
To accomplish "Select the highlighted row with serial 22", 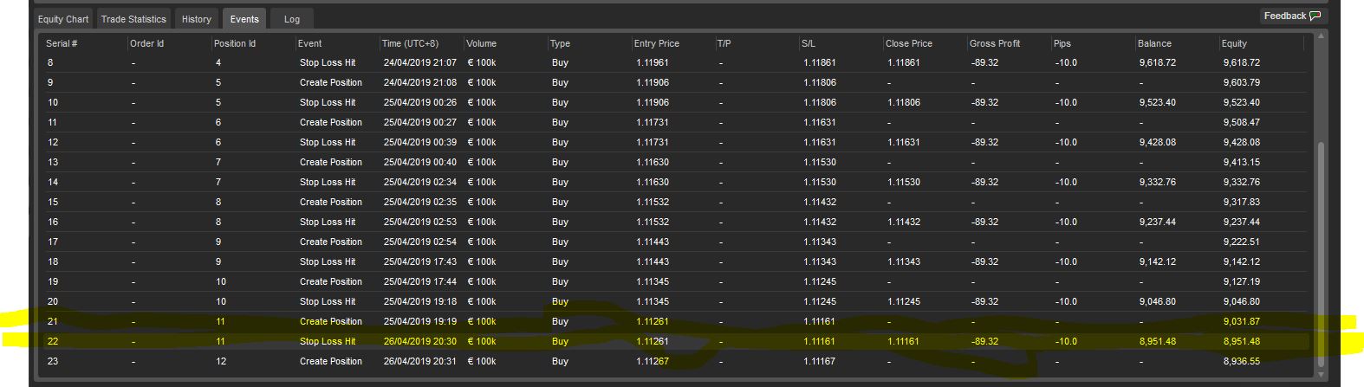I will click(x=676, y=341).
